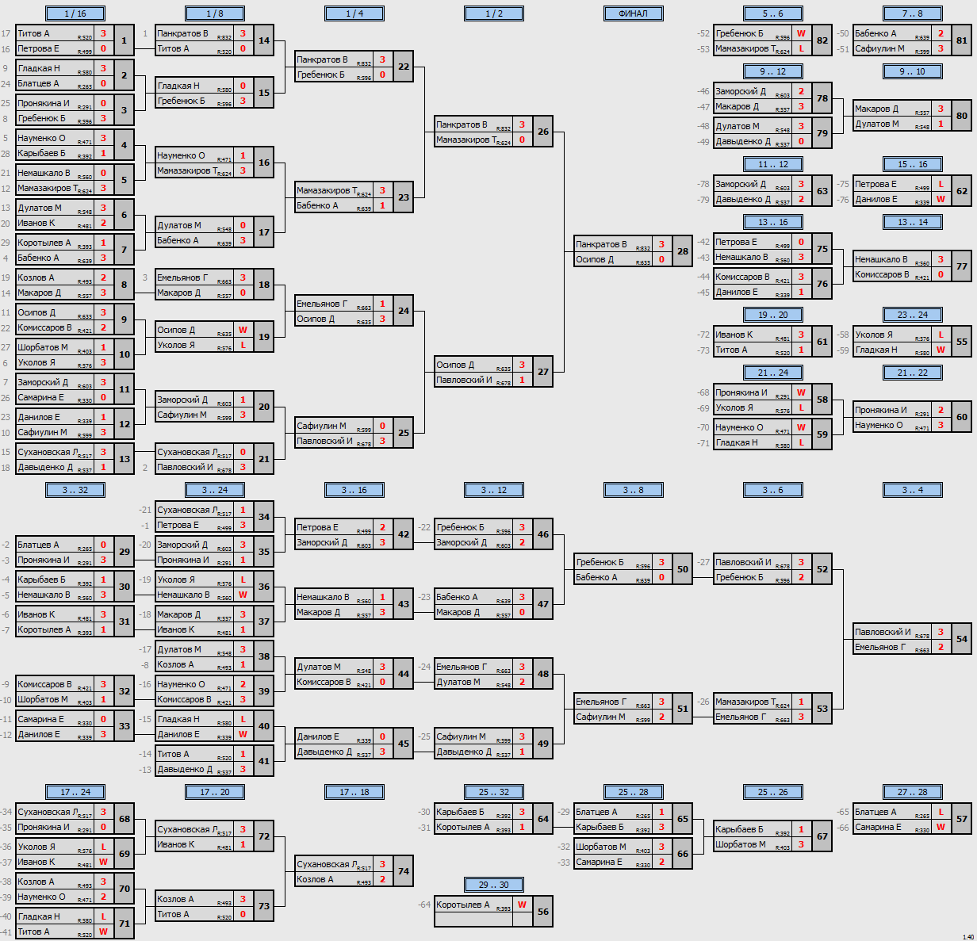The image size is (977, 941).
Task: Click "Науменко О" in match 60
Action: [x=879, y=425]
